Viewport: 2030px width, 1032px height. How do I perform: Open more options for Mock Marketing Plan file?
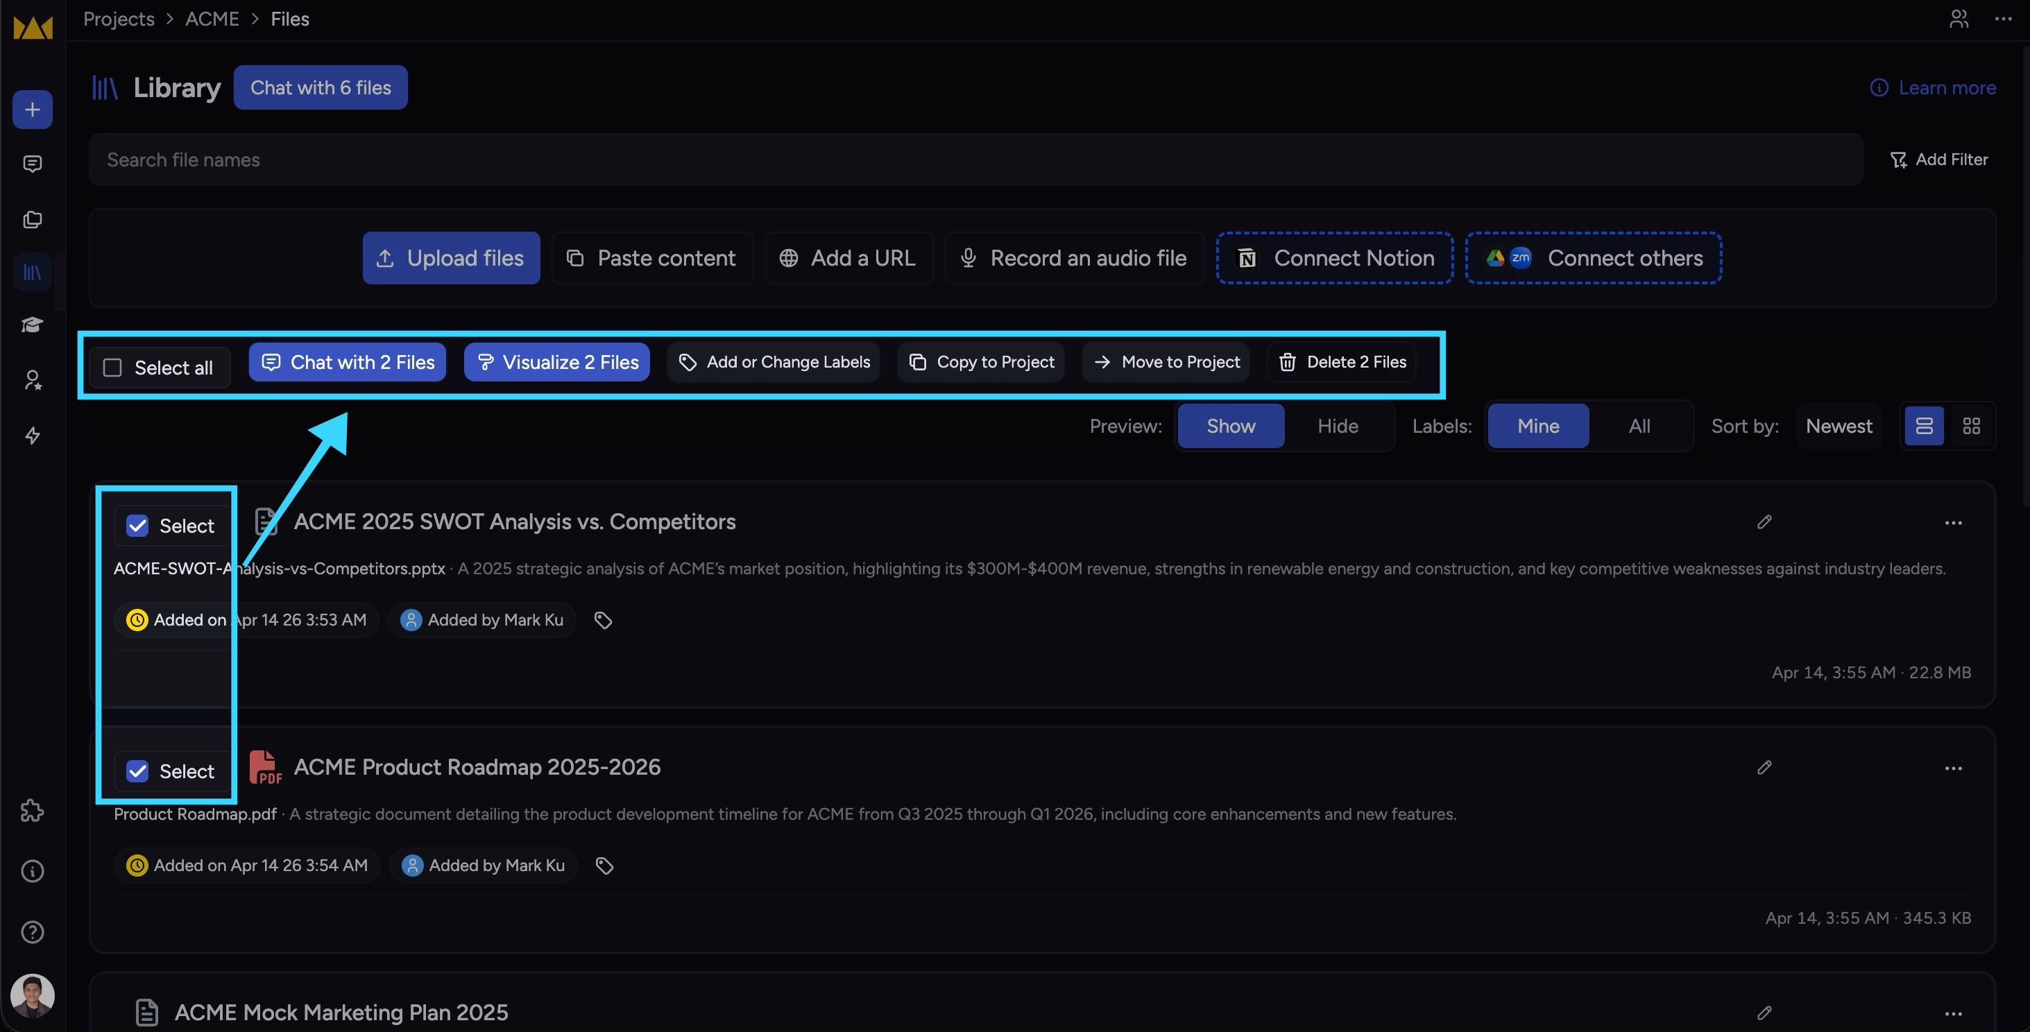1953,1014
